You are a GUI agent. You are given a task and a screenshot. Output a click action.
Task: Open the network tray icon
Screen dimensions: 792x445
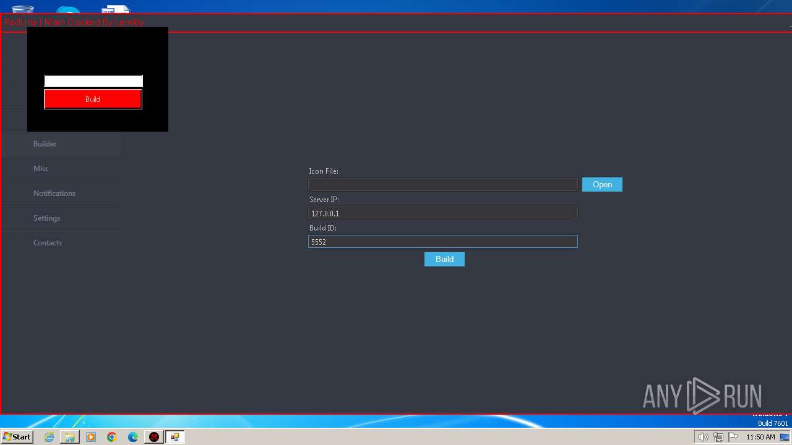[x=718, y=437]
